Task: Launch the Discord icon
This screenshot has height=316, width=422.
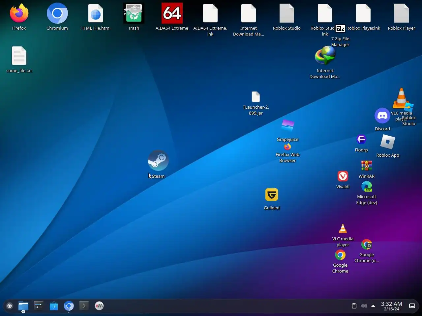Action: (x=382, y=116)
